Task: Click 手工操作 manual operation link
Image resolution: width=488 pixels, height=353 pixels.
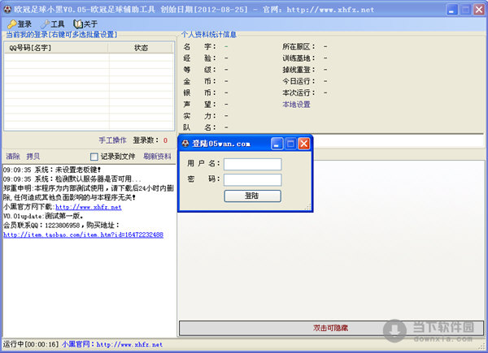Action: pyautogui.click(x=112, y=140)
